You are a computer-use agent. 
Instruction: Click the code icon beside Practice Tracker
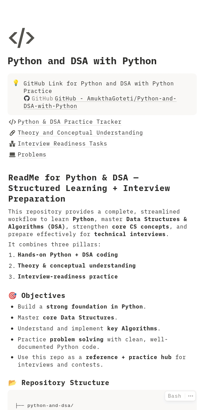12,122
